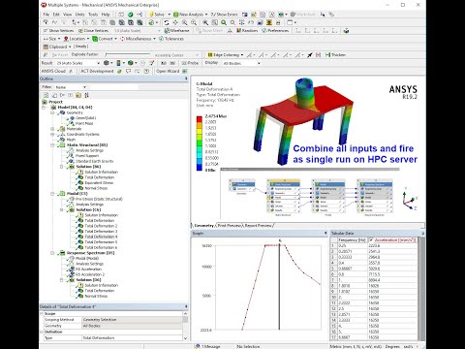Viewport: 465px width, 349px height.
Task: Select Total Deformation 4 under Modal solution
Action: [x=101, y=237]
